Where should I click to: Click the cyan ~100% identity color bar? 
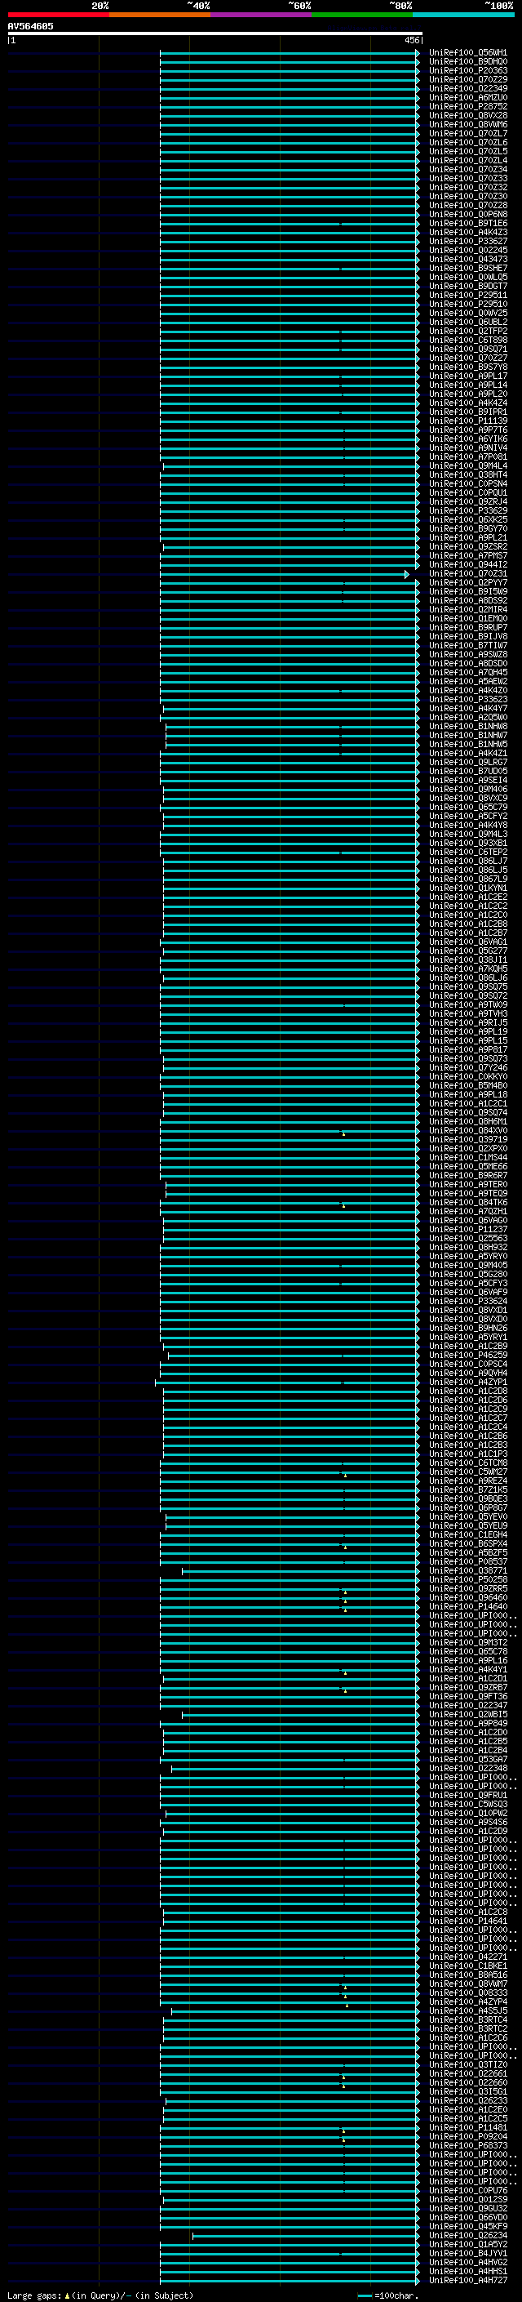[x=463, y=15]
